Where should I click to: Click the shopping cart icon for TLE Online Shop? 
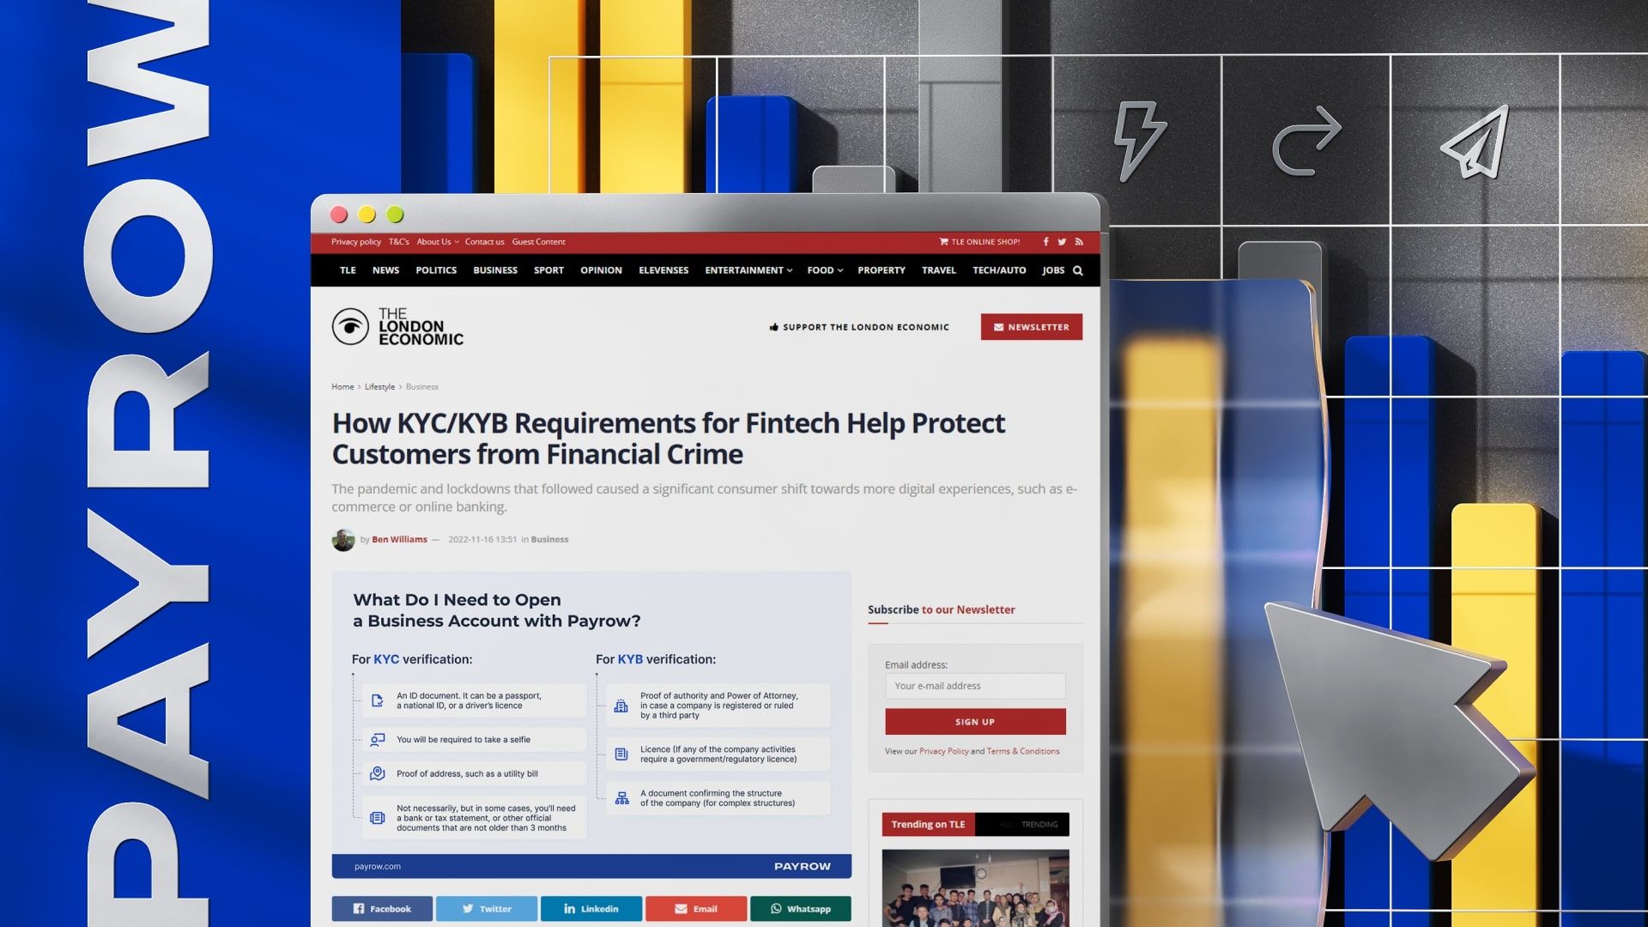[943, 242]
